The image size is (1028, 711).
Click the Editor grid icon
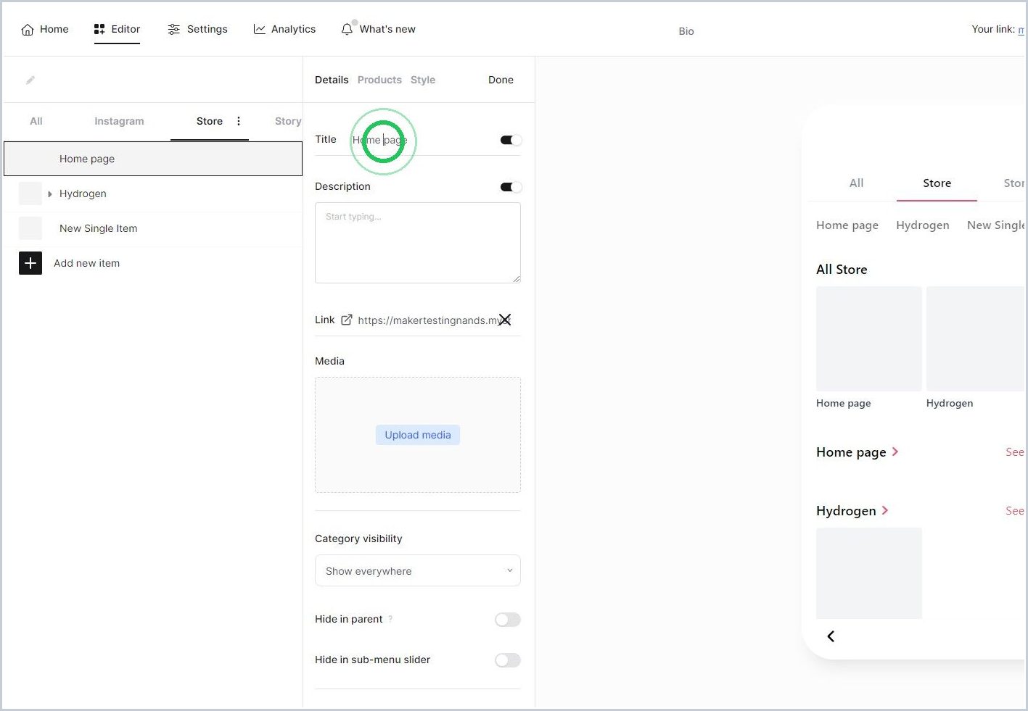tap(99, 29)
